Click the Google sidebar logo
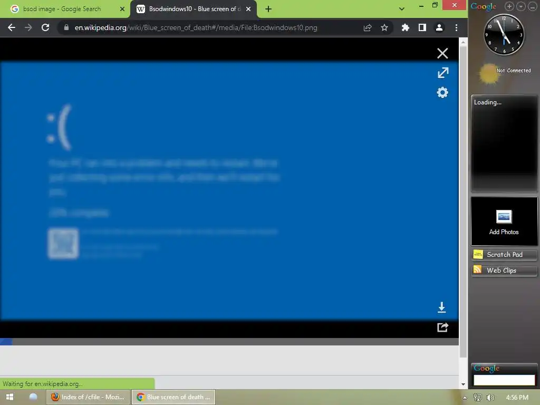This screenshot has width=540, height=405. coord(484,6)
